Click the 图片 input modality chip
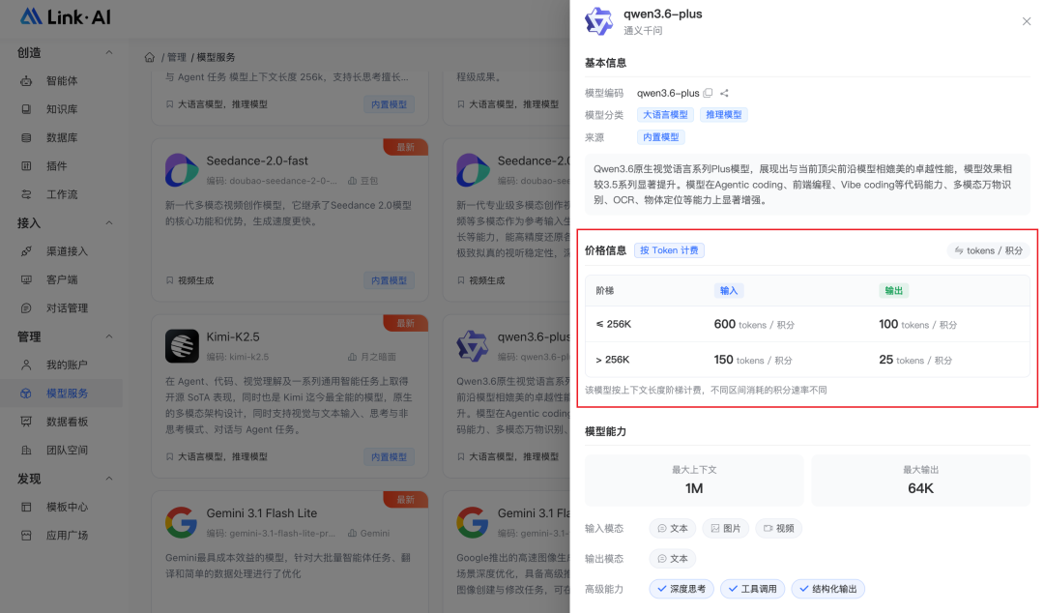The image size is (1044, 613). pos(726,528)
